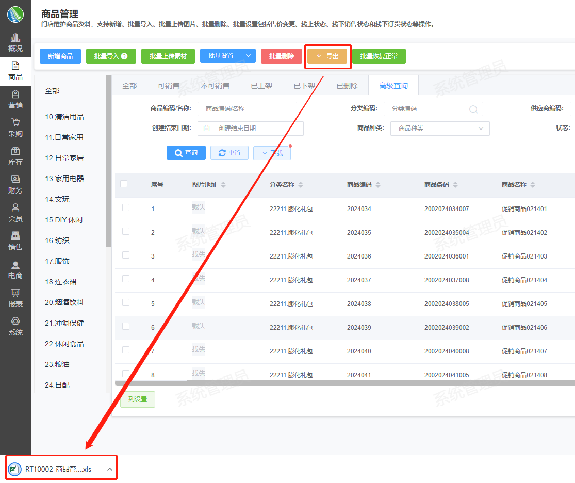Check the checkbox for row 1
Screen dimensions: 575x483
tap(126, 207)
